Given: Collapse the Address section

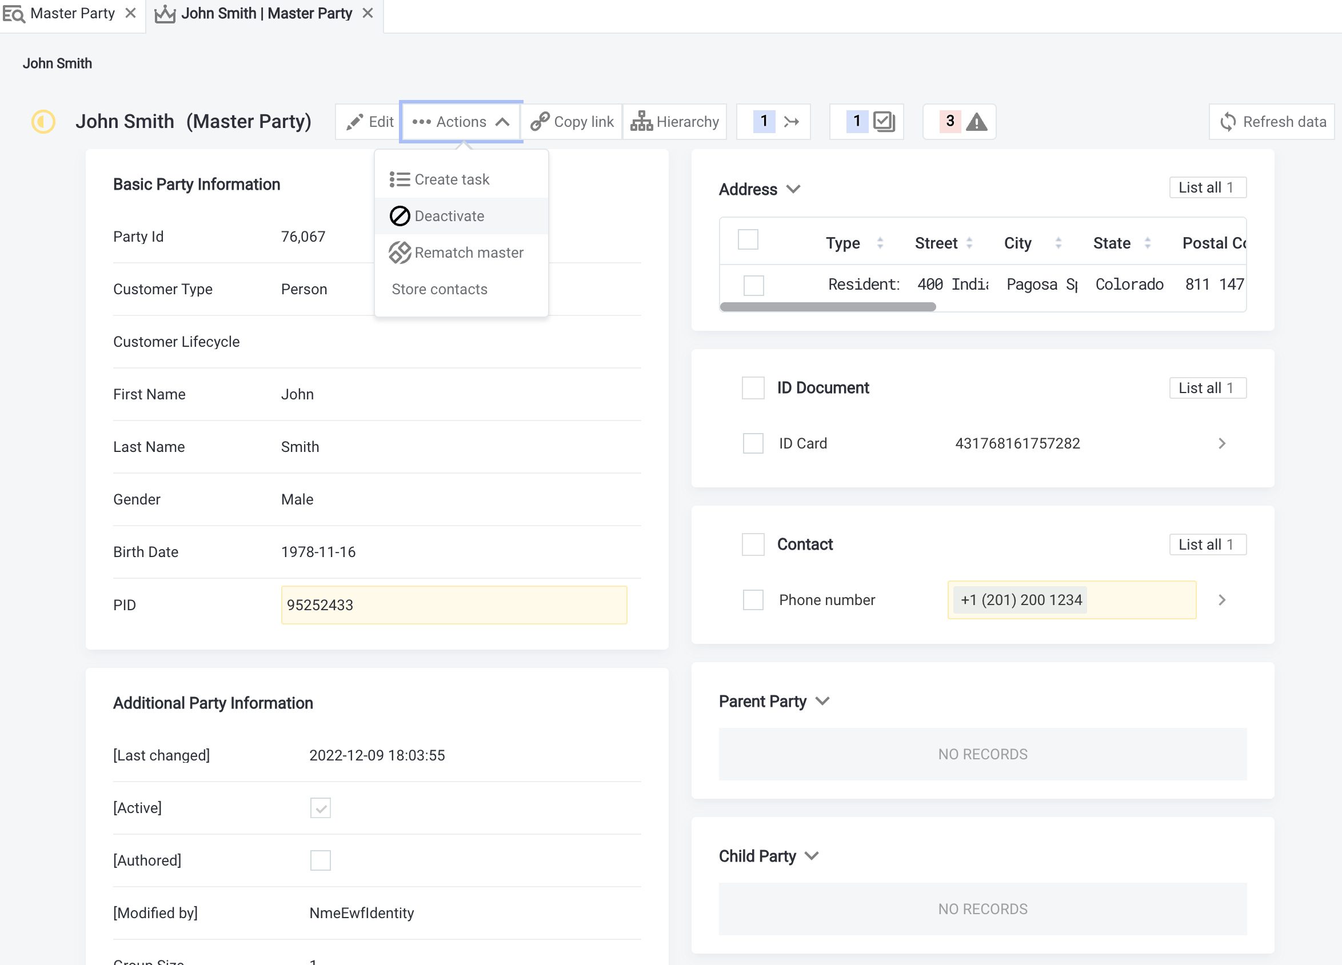Looking at the screenshot, I should tap(793, 189).
